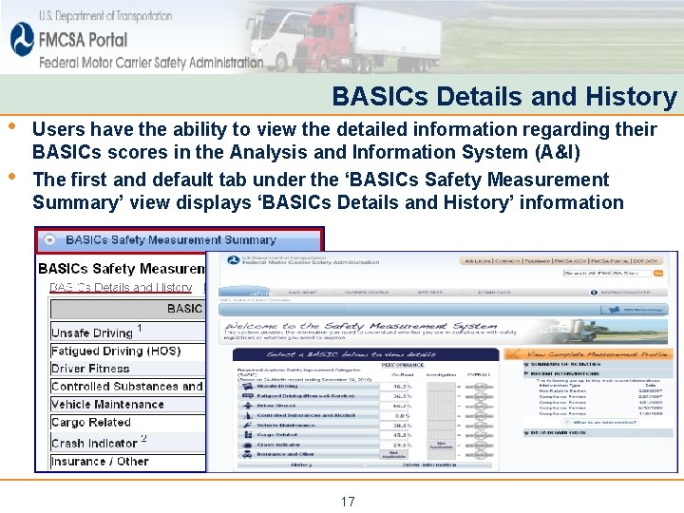Click the Driver Fitness person icon
Viewport: 684px width, 513px height.
pos(247,406)
